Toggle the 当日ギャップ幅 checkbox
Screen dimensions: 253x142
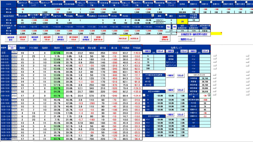point(18,2)
